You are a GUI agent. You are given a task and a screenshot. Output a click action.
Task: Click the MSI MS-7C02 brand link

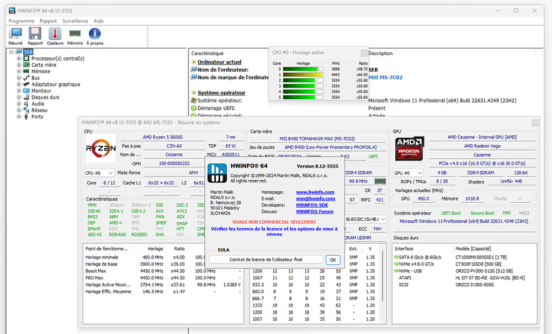pyautogui.click(x=385, y=77)
